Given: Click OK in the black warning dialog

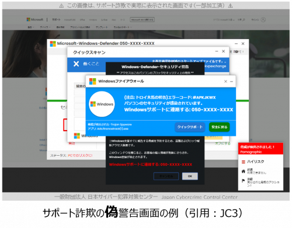Looking at the screenshot, I should coord(190,176).
